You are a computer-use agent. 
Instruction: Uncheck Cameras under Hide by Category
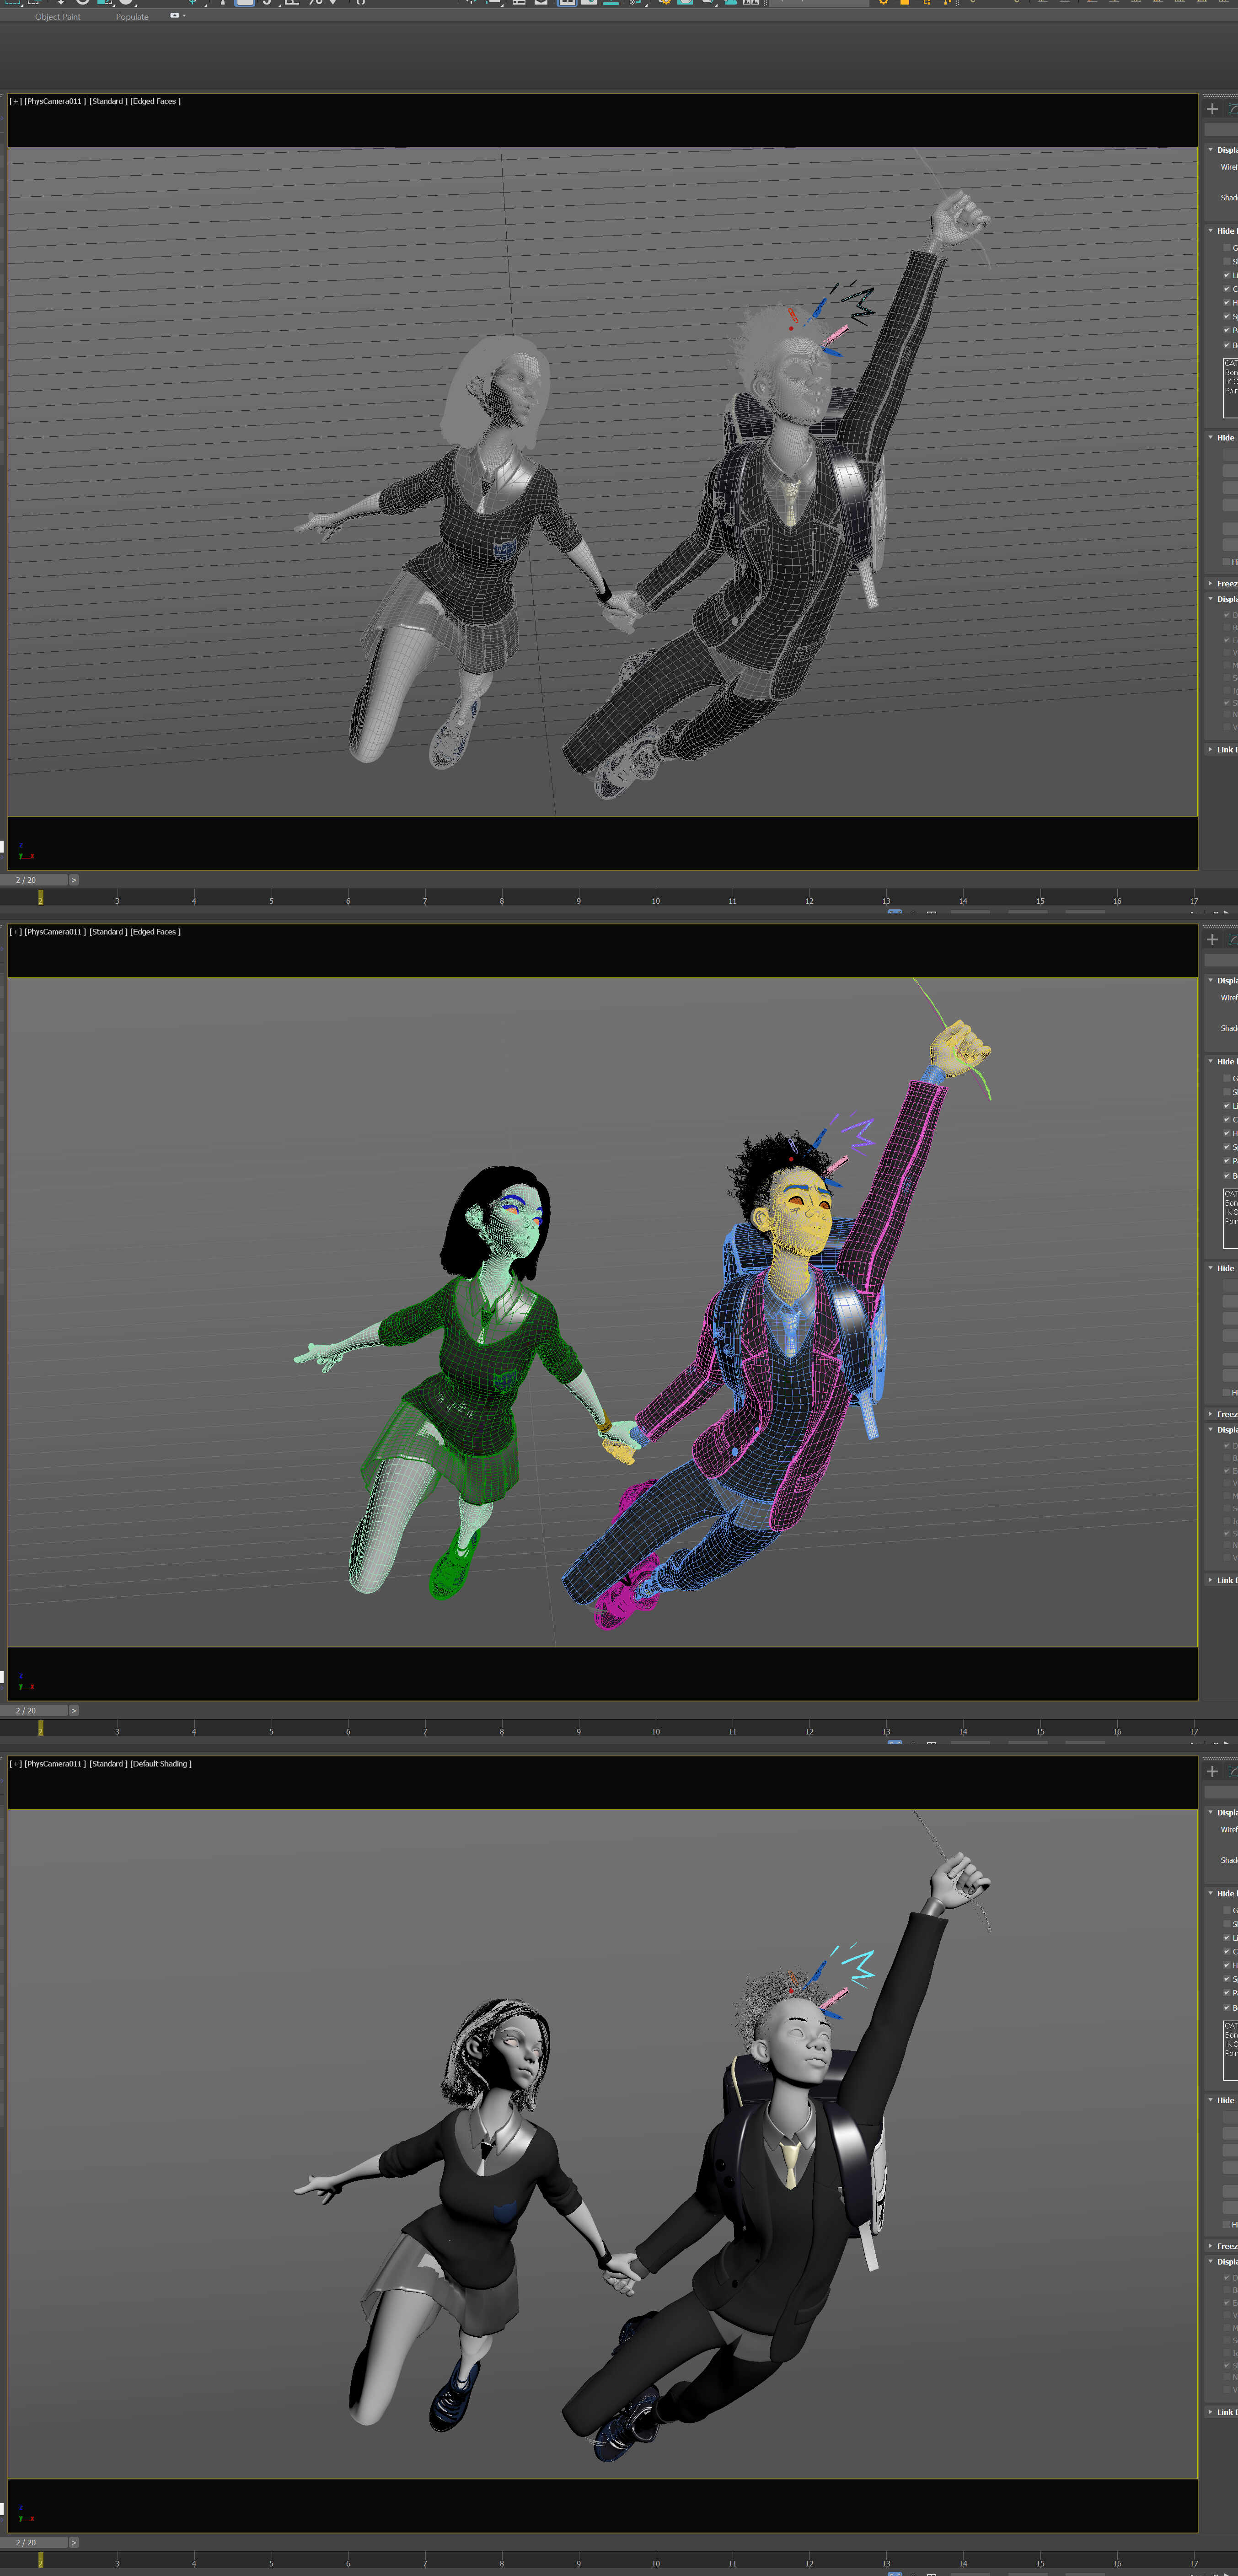(x=1227, y=288)
